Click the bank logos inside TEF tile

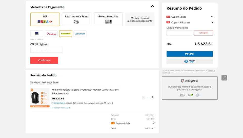[x=45, y=22]
